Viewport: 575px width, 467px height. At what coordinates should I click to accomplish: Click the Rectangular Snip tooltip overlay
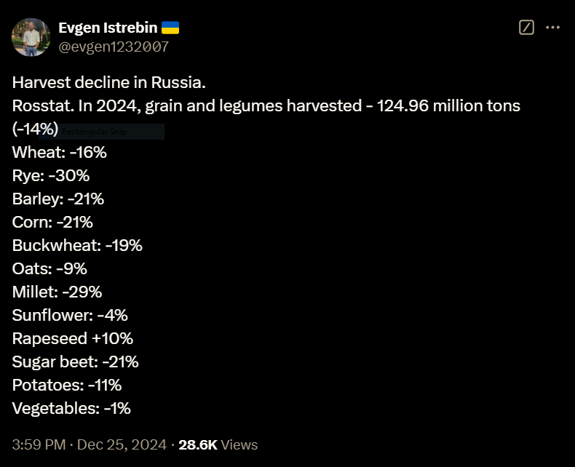(x=102, y=131)
